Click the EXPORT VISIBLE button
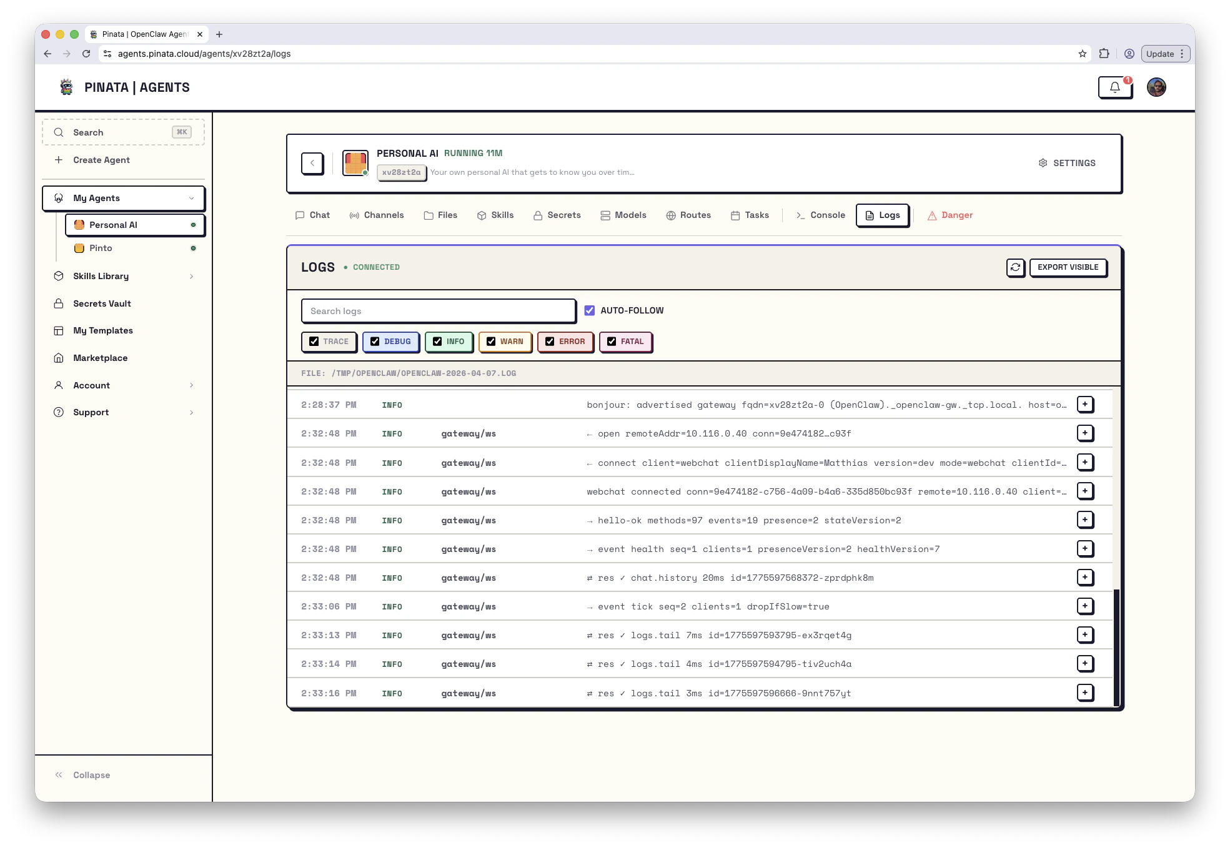 pos(1068,267)
